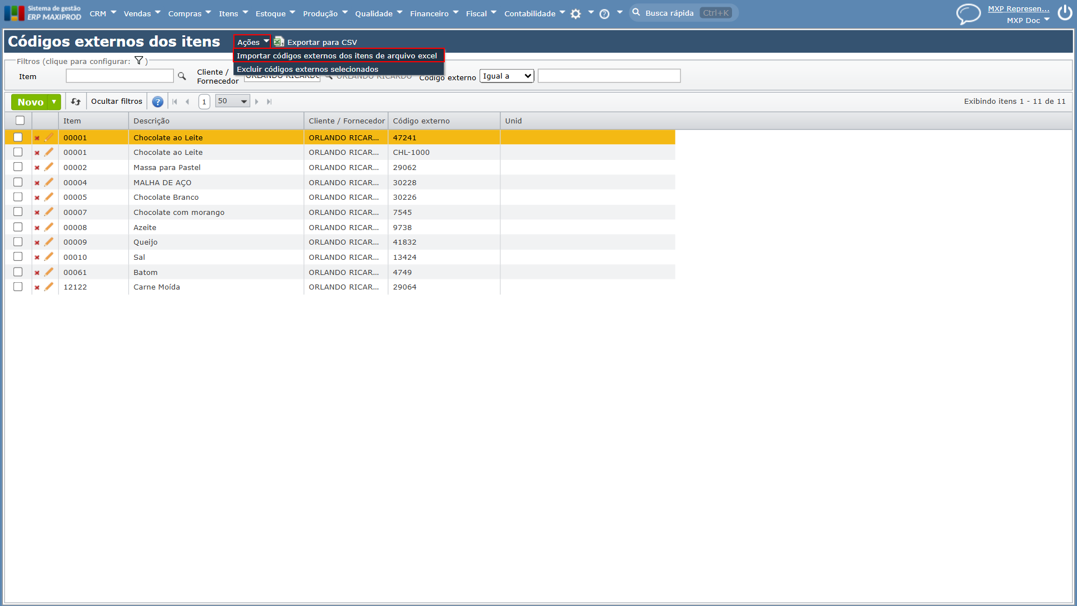1077x606 pixels.
Task: Toggle the select-all header checkbox
Action: click(x=20, y=120)
